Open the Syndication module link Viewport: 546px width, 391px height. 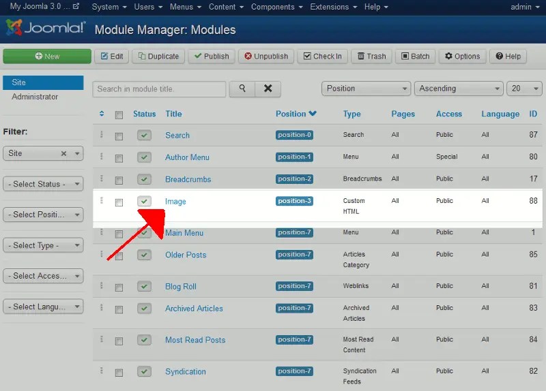[x=186, y=371]
